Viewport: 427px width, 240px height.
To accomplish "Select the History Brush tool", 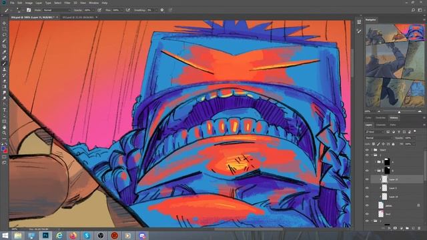I will pyautogui.click(x=4, y=75).
